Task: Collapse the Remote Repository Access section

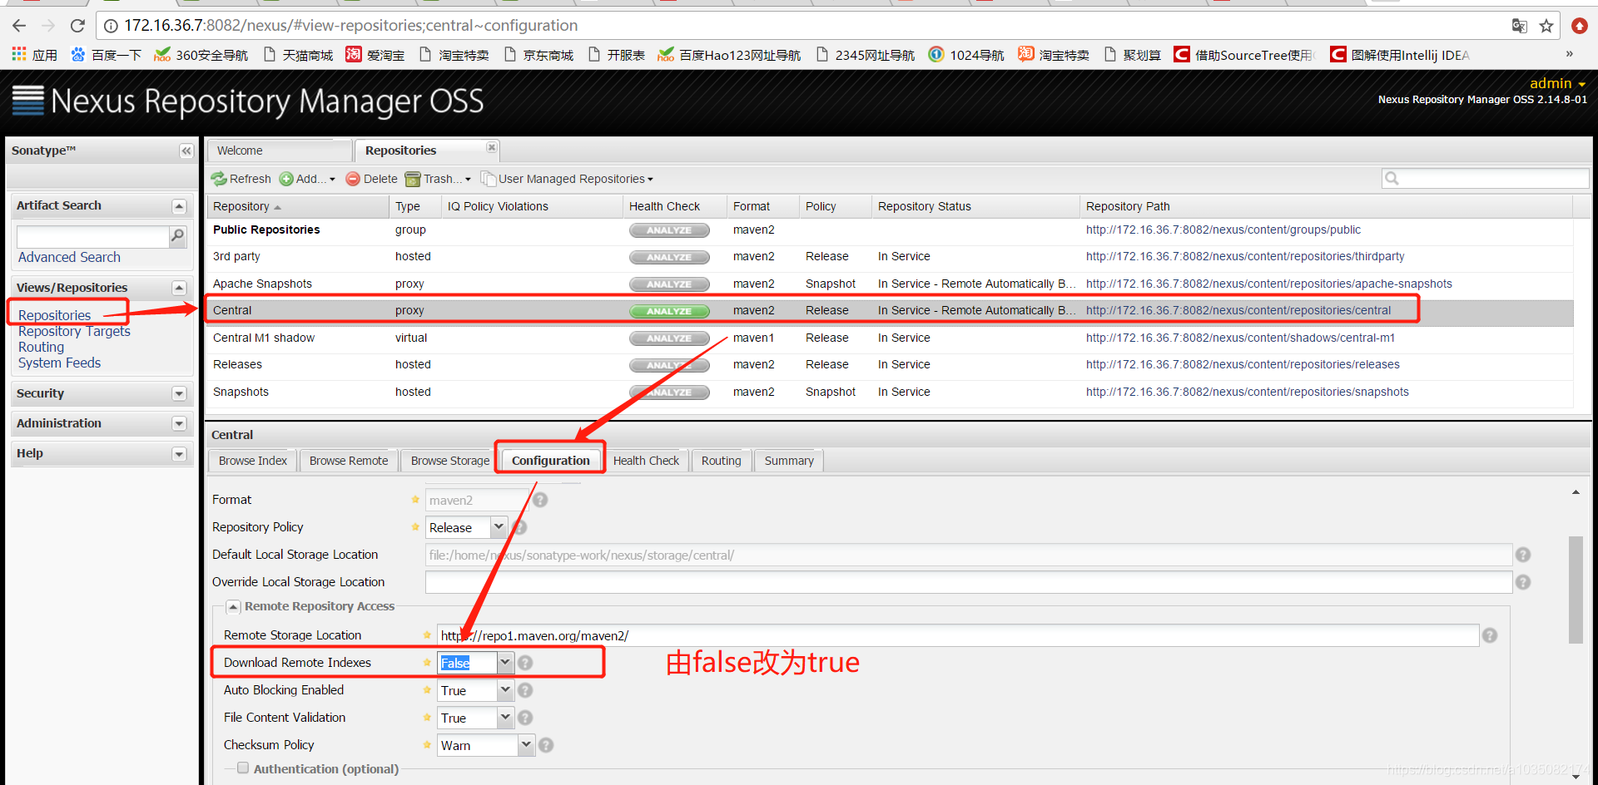Action: pos(233,607)
